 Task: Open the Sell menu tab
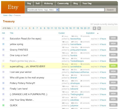[37, 4]
